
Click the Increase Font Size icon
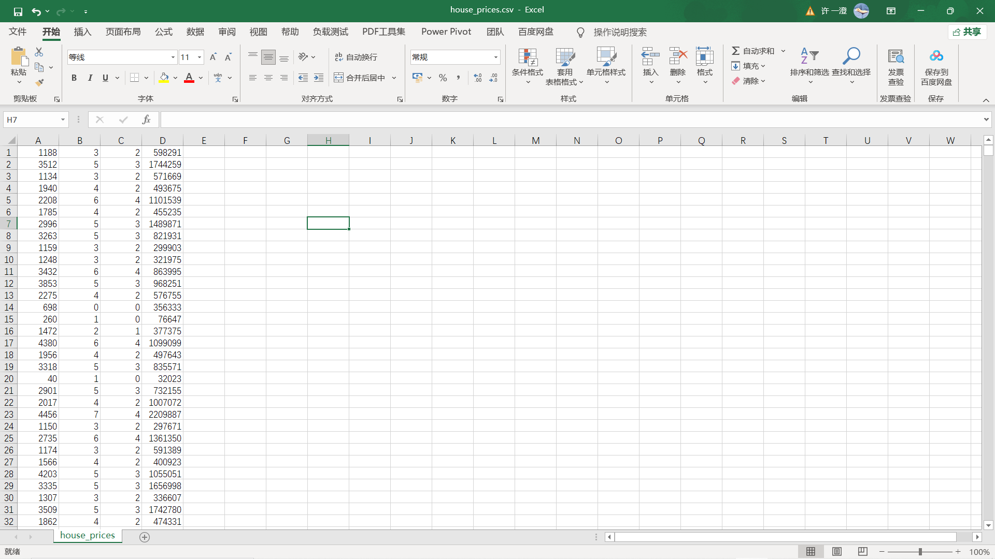pos(213,57)
